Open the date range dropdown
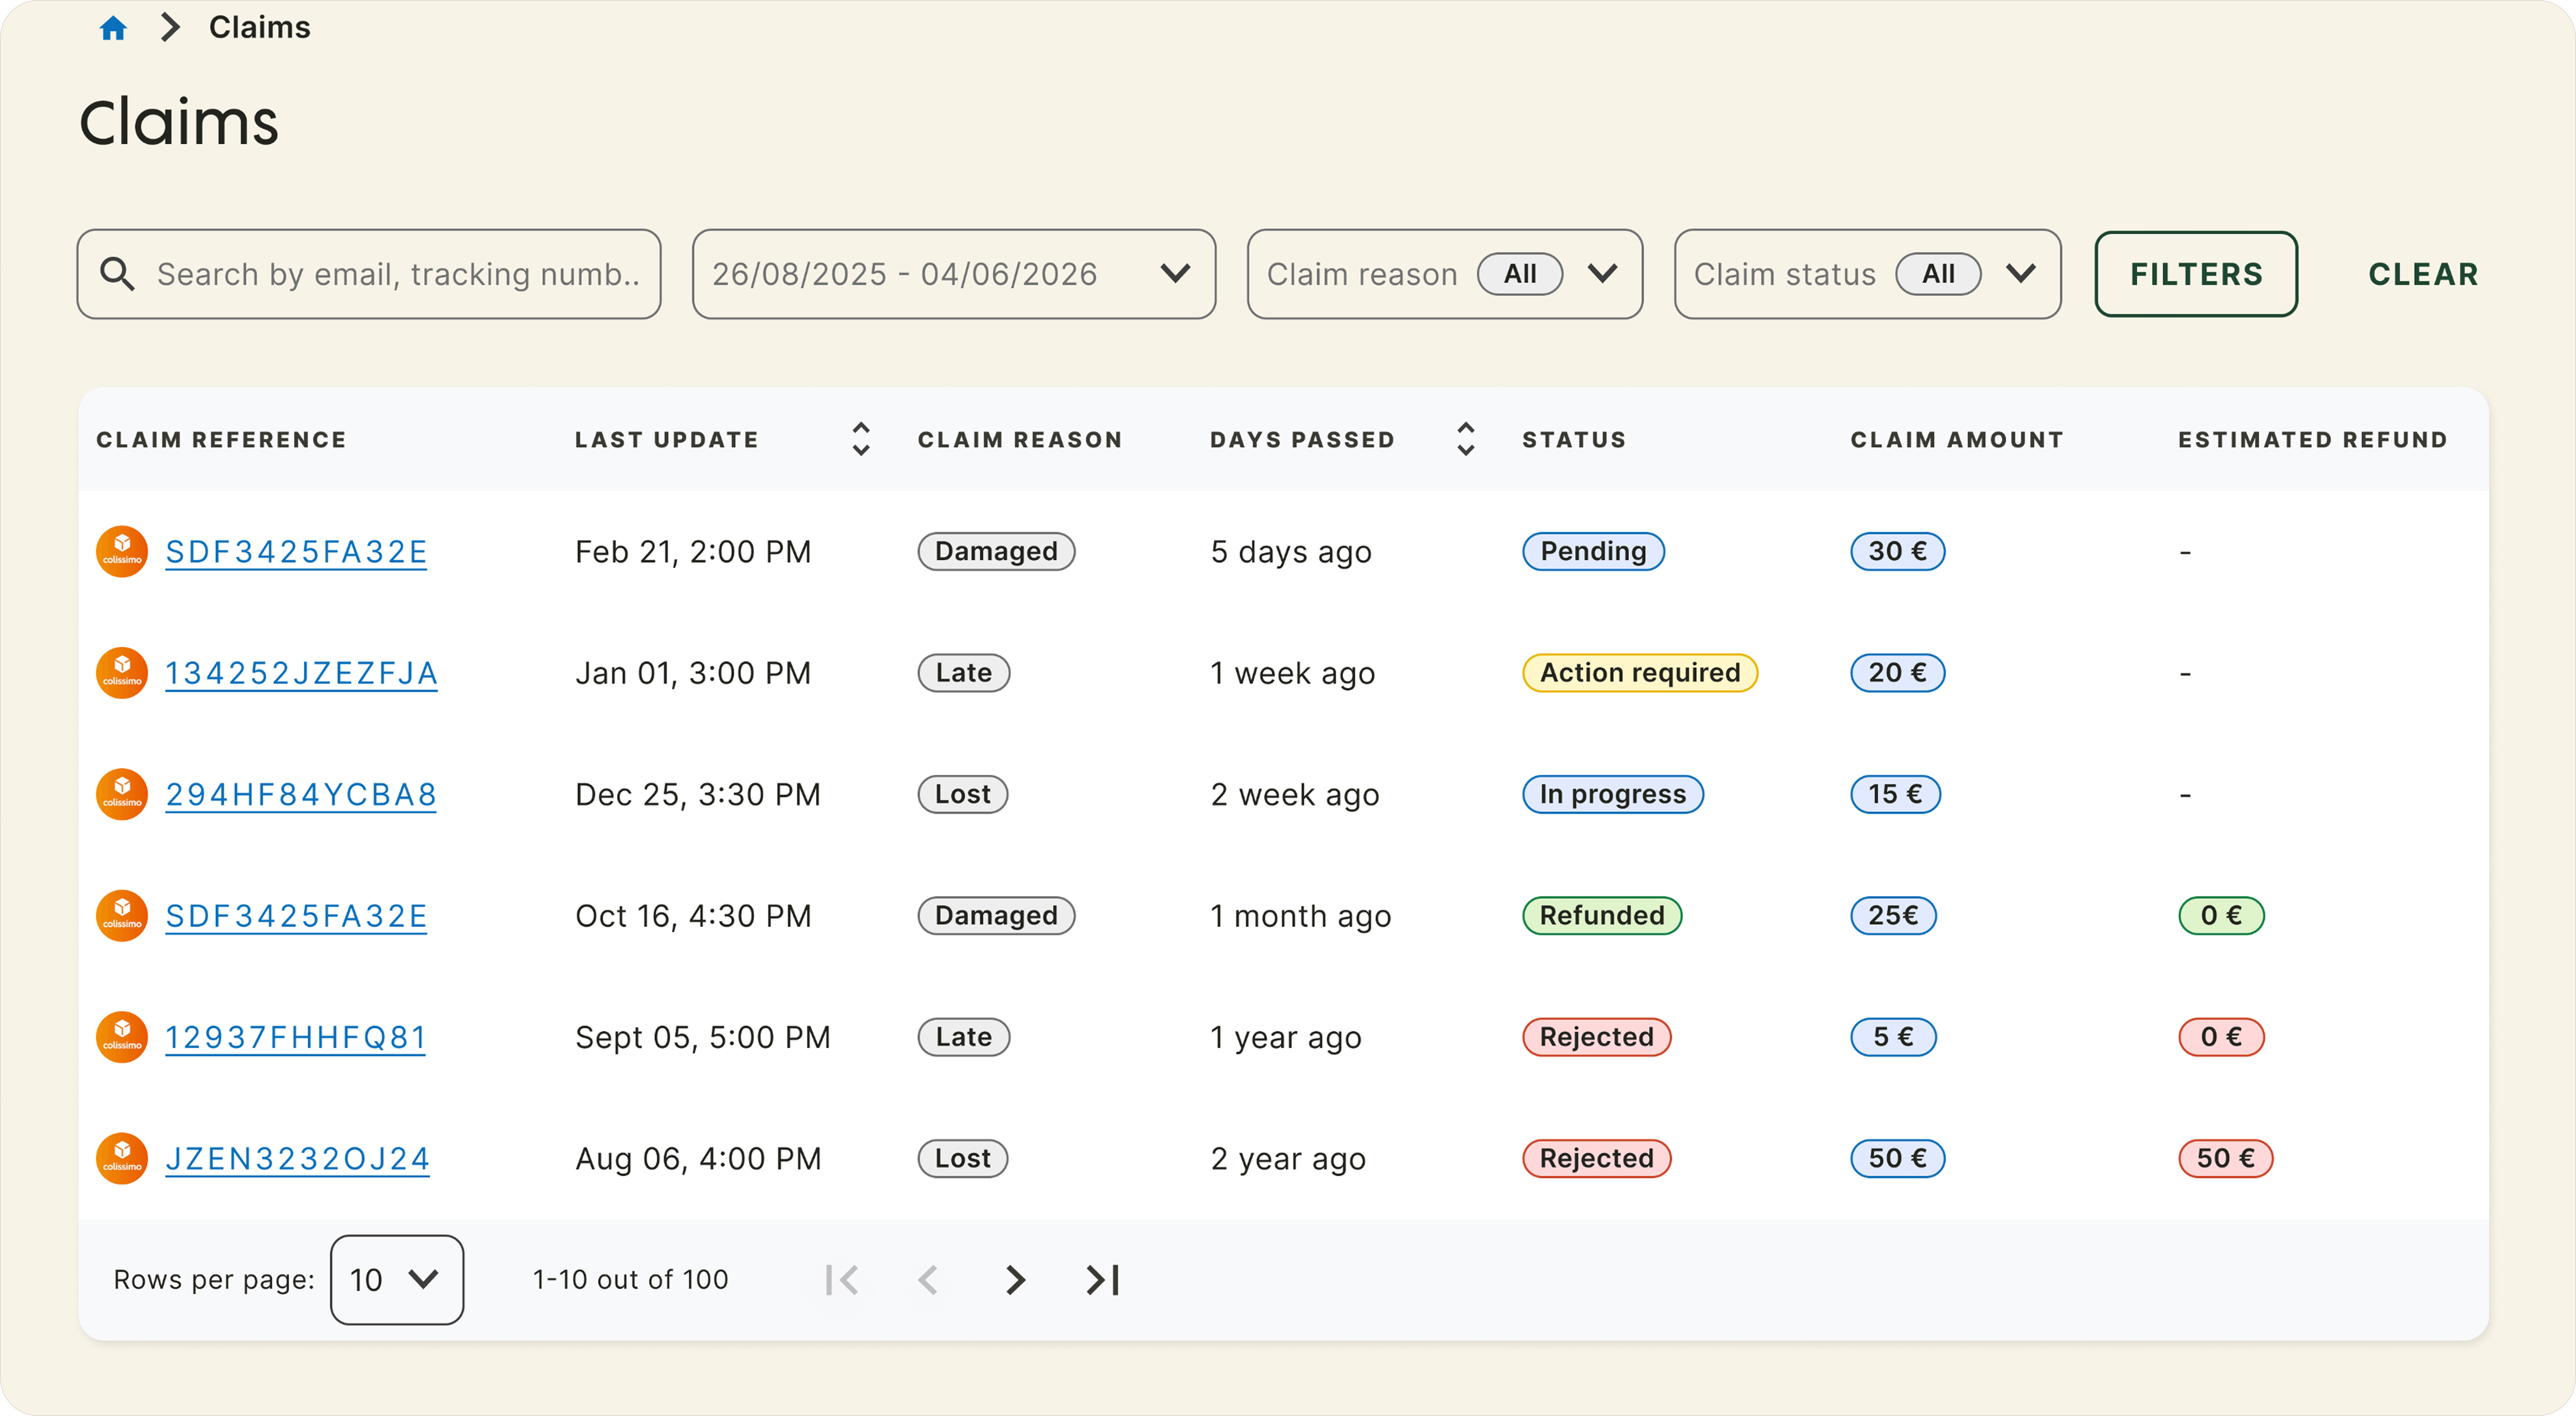Screen dimensions: 2576x1416 (954, 274)
